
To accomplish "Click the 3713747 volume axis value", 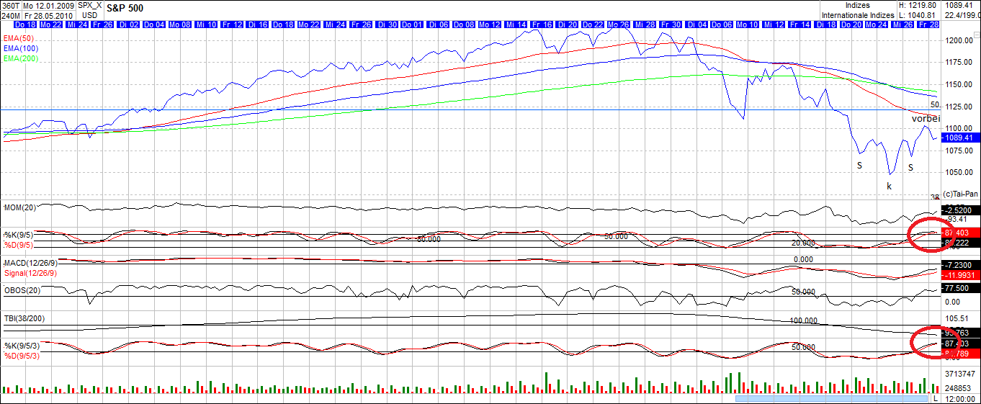I will click(961, 374).
